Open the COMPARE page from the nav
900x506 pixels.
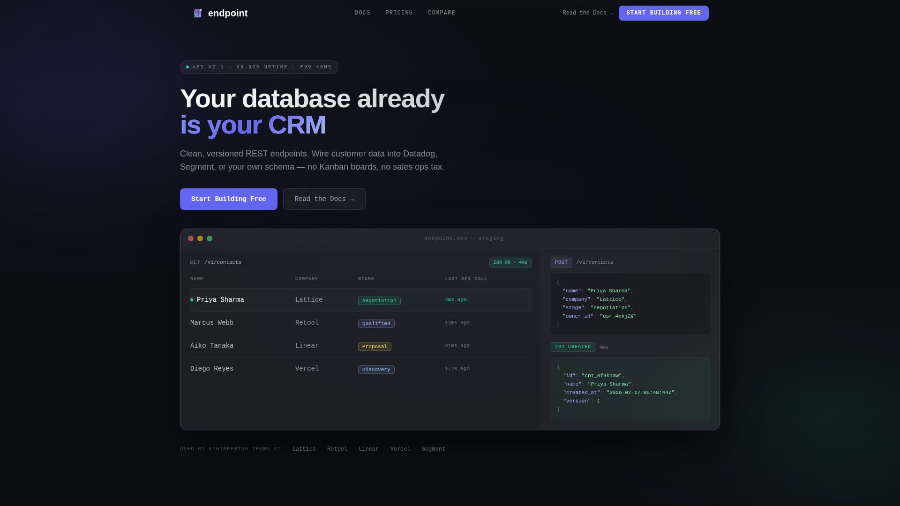click(x=442, y=13)
